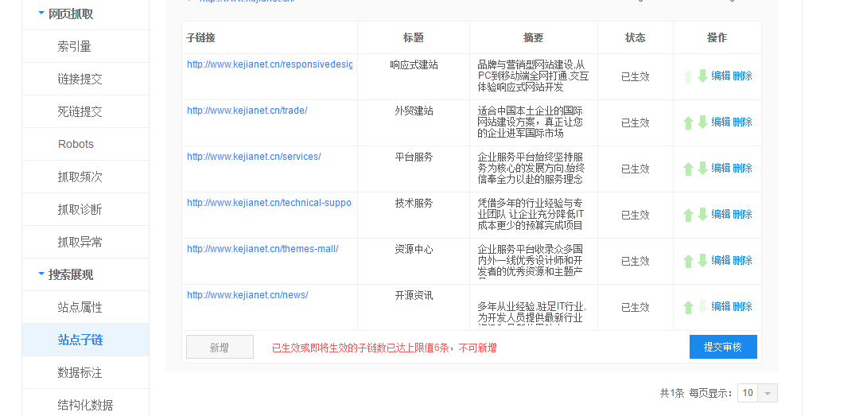Open the kejianet.cn/trade/ sublink URL
Image resolution: width=867 pixels, height=416 pixels.
pyautogui.click(x=247, y=111)
